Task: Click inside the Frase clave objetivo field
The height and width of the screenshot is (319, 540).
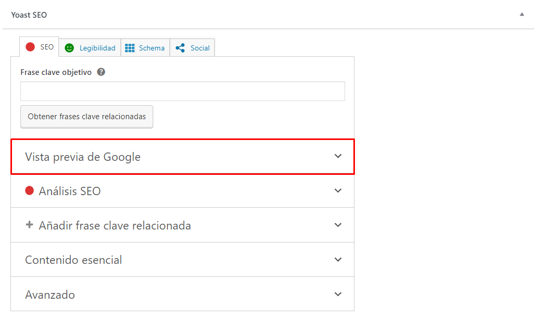Action: point(182,91)
